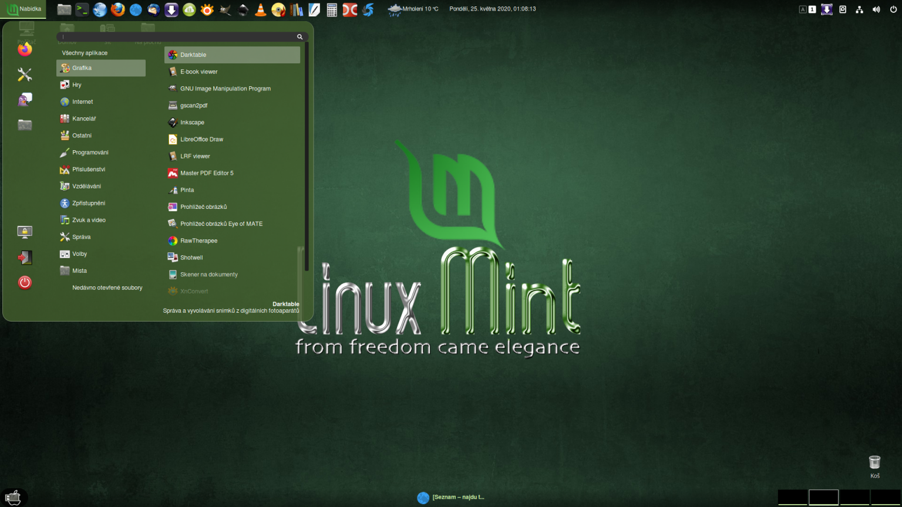Open the terminal from the top panel
Image resolution: width=902 pixels, height=507 pixels.
[82, 9]
